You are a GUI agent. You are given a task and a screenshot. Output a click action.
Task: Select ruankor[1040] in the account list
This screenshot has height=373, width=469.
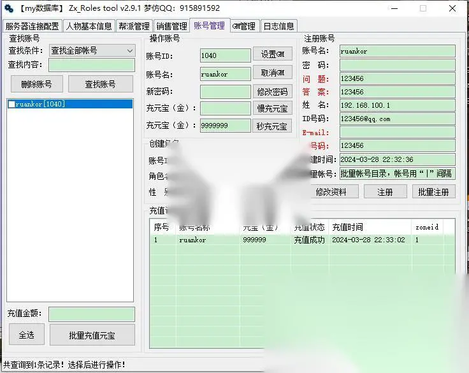coord(70,104)
